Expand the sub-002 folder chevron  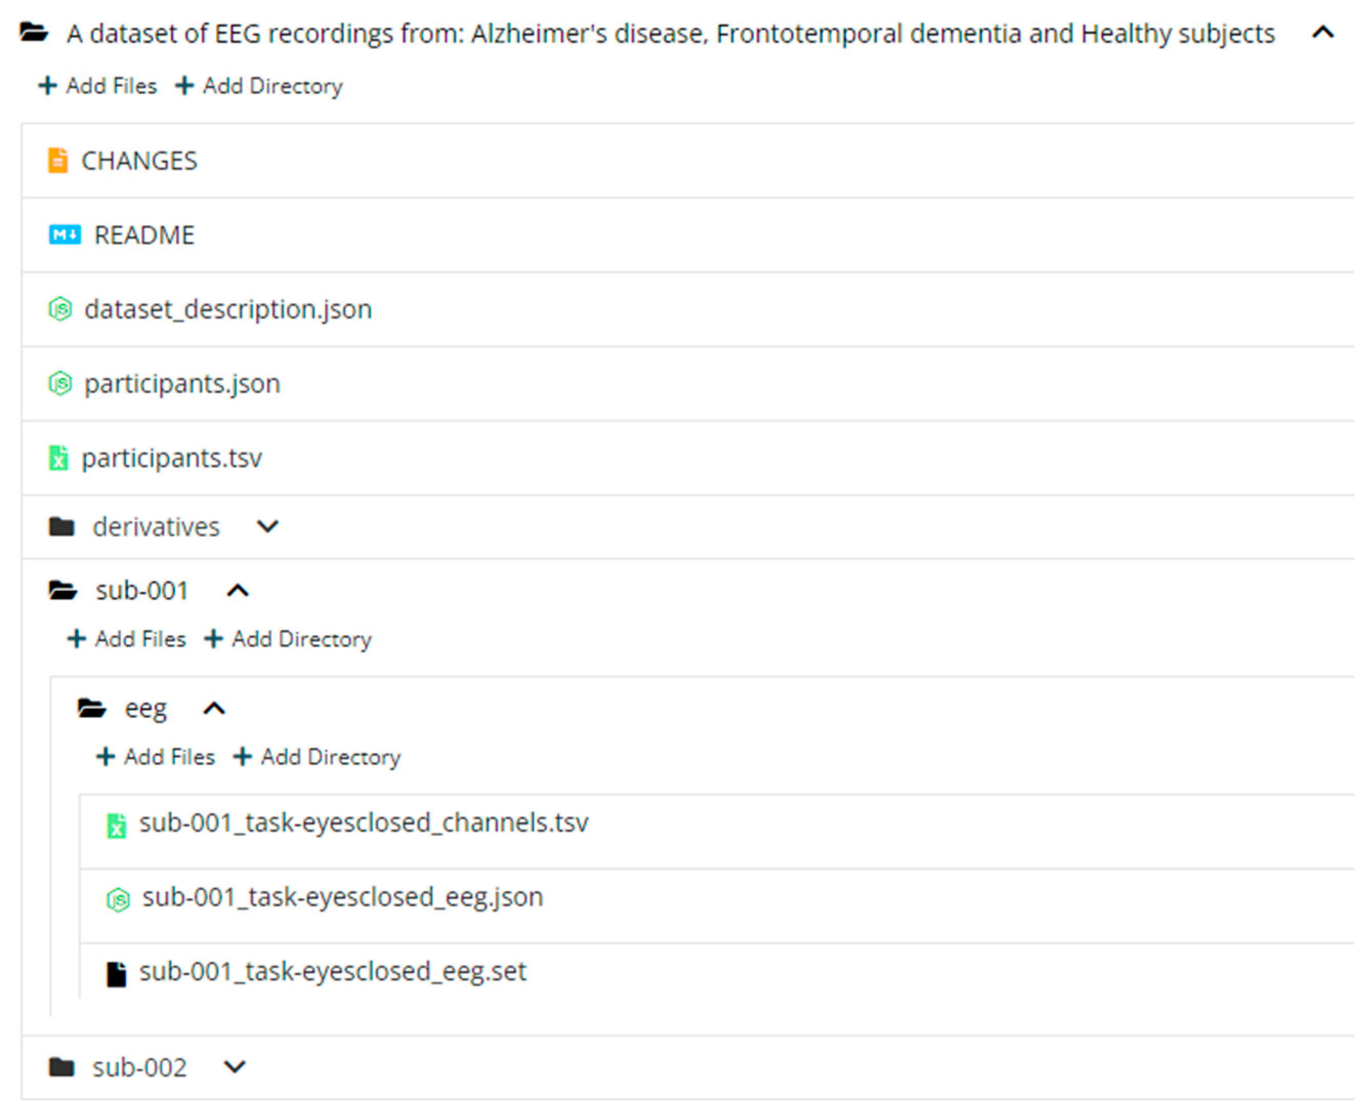[x=235, y=1067]
